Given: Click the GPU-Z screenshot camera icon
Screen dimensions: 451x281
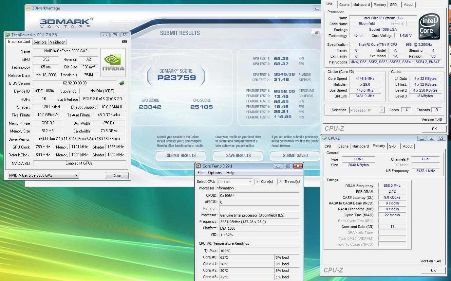Looking at the screenshot, I should click(124, 42).
